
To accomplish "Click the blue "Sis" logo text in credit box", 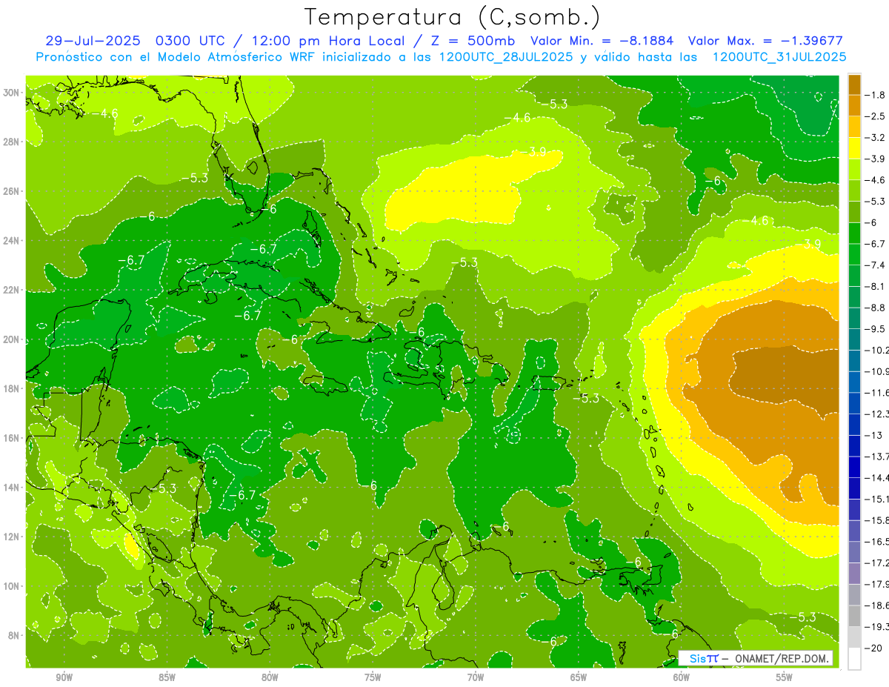I will click(697, 658).
